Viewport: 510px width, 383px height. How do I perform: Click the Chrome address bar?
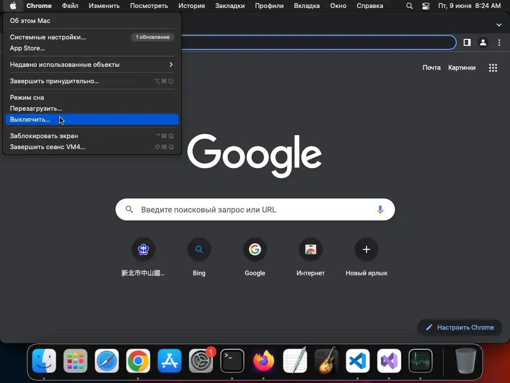tap(318, 42)
